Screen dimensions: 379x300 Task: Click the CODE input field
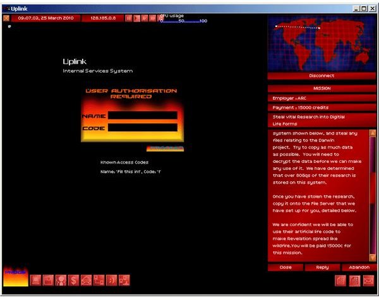point(143,128)
